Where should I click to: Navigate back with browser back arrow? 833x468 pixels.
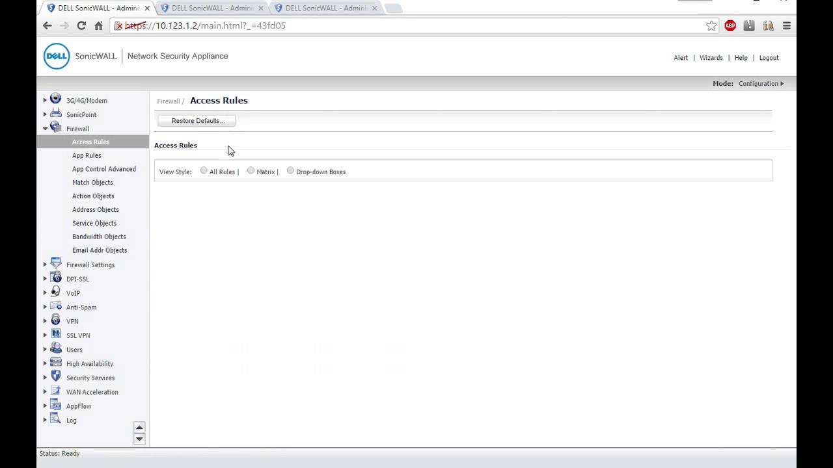pos(47,25)
